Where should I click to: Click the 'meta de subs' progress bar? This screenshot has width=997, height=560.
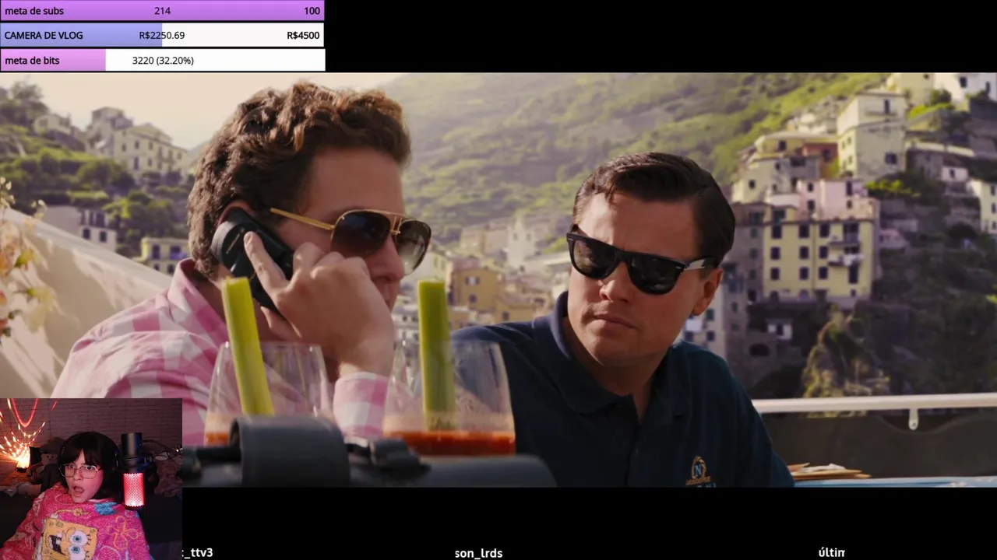[162, 11]
